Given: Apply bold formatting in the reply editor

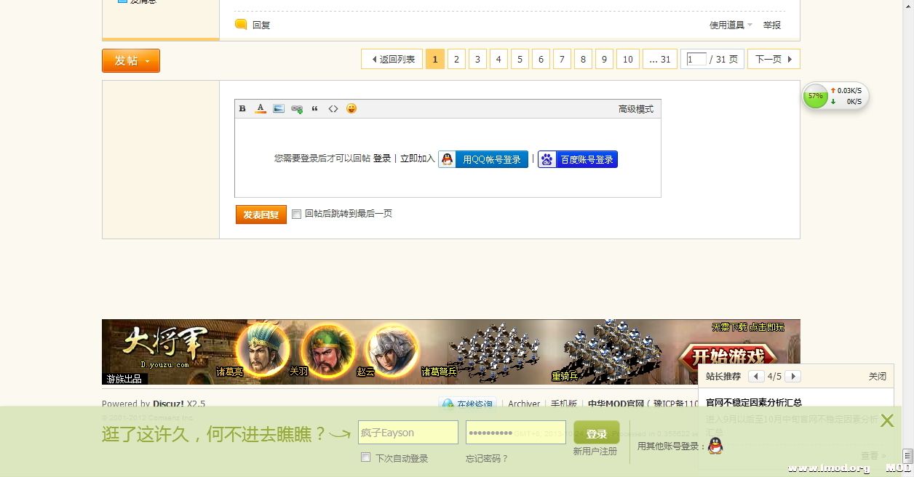Looking at the screenshot, I should click(242, 108).
